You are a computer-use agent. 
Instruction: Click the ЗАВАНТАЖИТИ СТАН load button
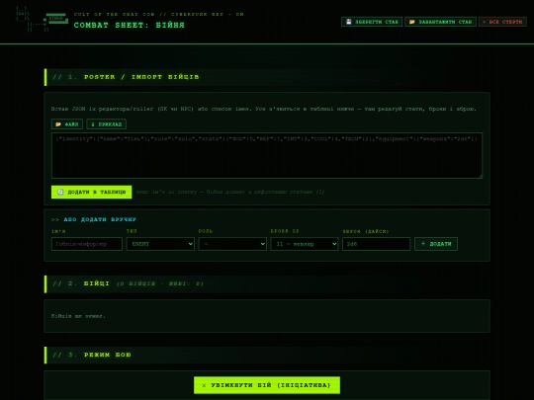click(440, 22)
